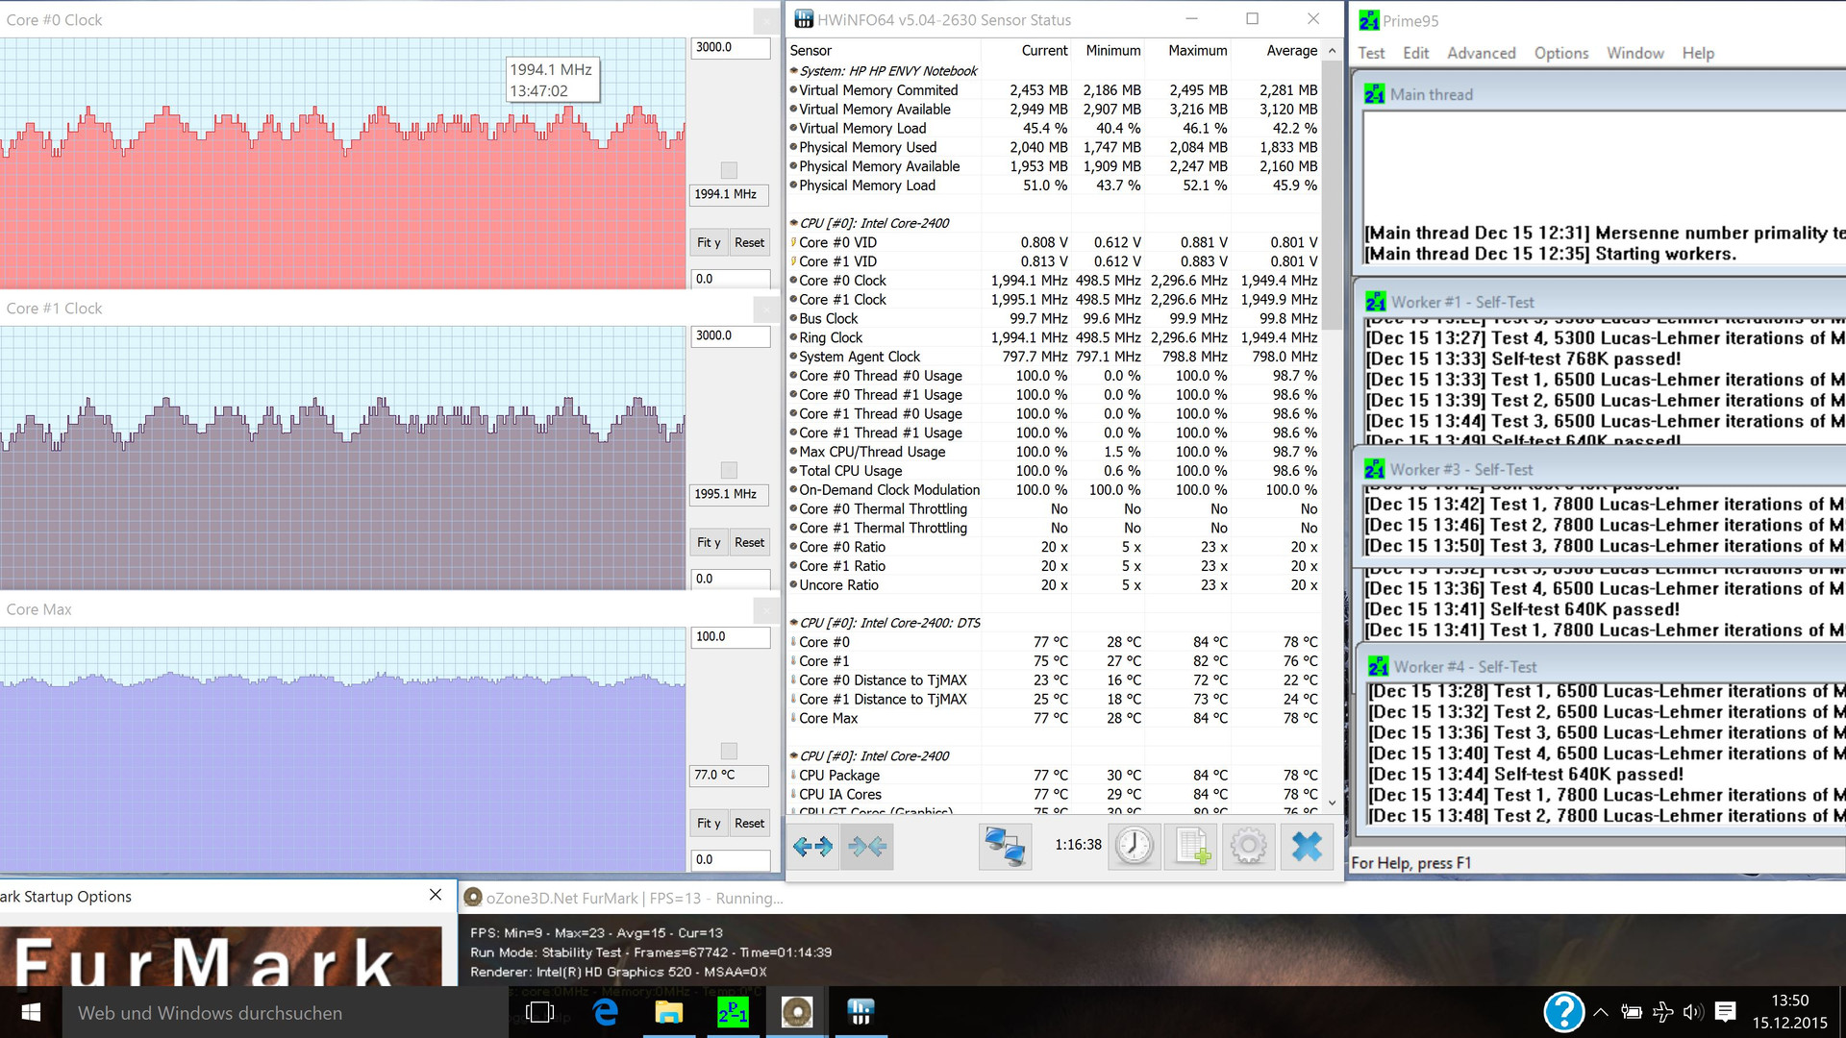Click the Worker #1 Self-Test window icon

coord(1376,302)
